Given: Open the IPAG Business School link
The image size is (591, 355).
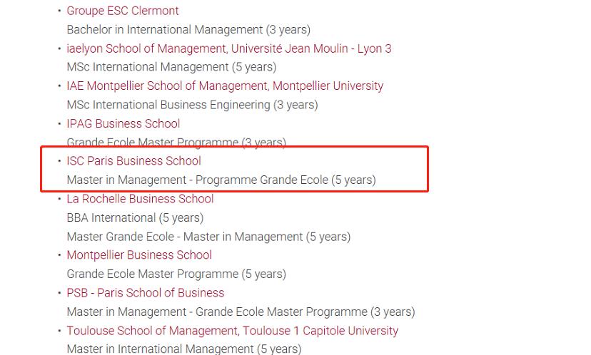Looking at the screenshot, I should pos(123,123).
